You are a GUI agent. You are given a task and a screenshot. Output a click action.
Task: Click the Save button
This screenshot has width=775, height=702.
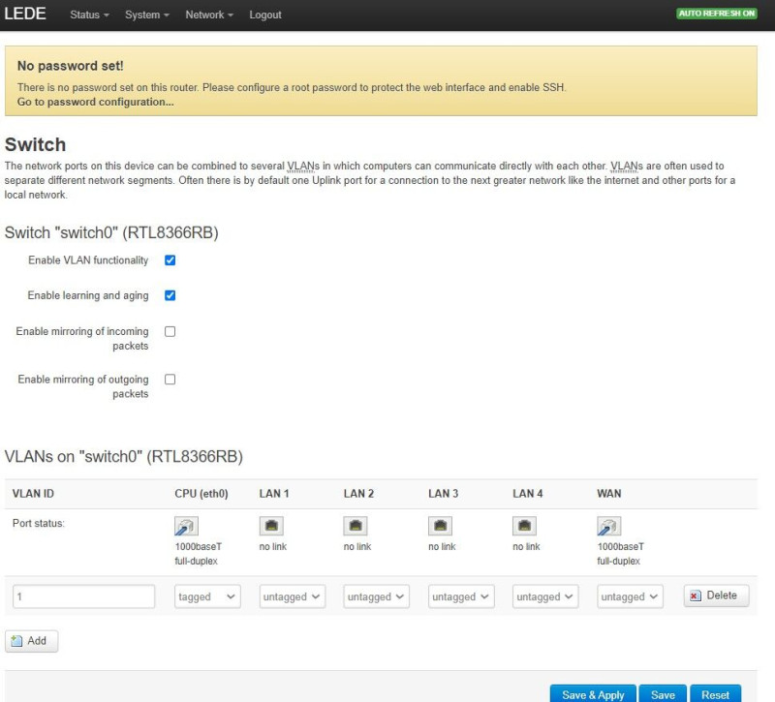663,694
